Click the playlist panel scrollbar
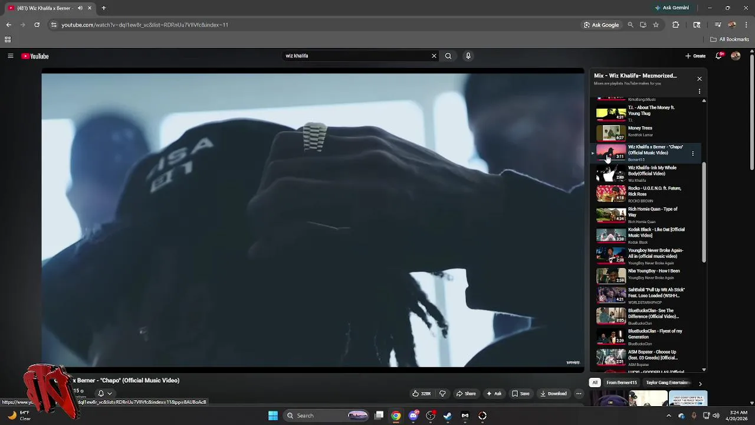The image size is (755, 425). click(704, 212)
